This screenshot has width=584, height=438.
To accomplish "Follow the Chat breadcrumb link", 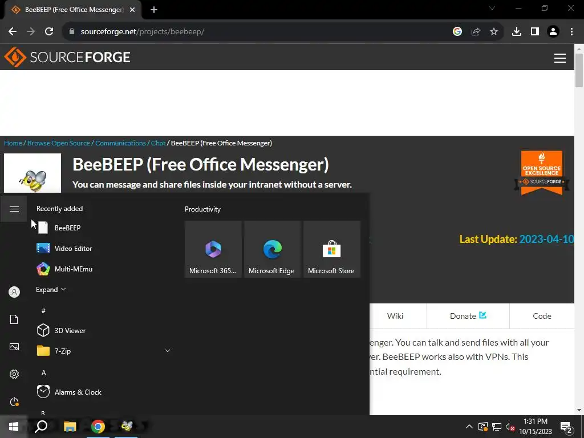I will point(158,143).
